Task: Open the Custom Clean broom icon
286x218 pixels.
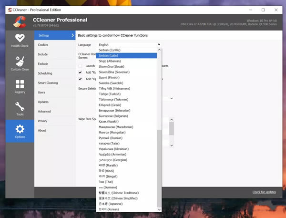Action: coord(20,64)
